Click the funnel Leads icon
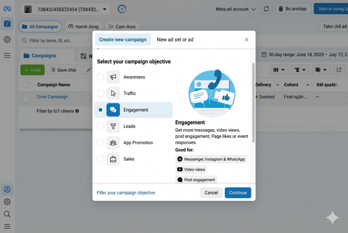 tap(113, 126)
